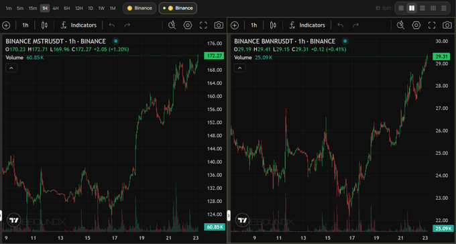This screenshot has height=244, width=456.
Task: Open chart settings on MSTRUSDT chart
Action: point(188,25)
